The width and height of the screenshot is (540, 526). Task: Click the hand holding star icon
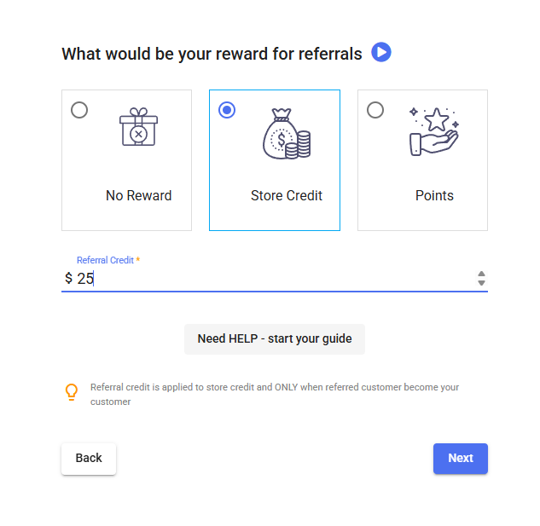click(x=433, y=130)
